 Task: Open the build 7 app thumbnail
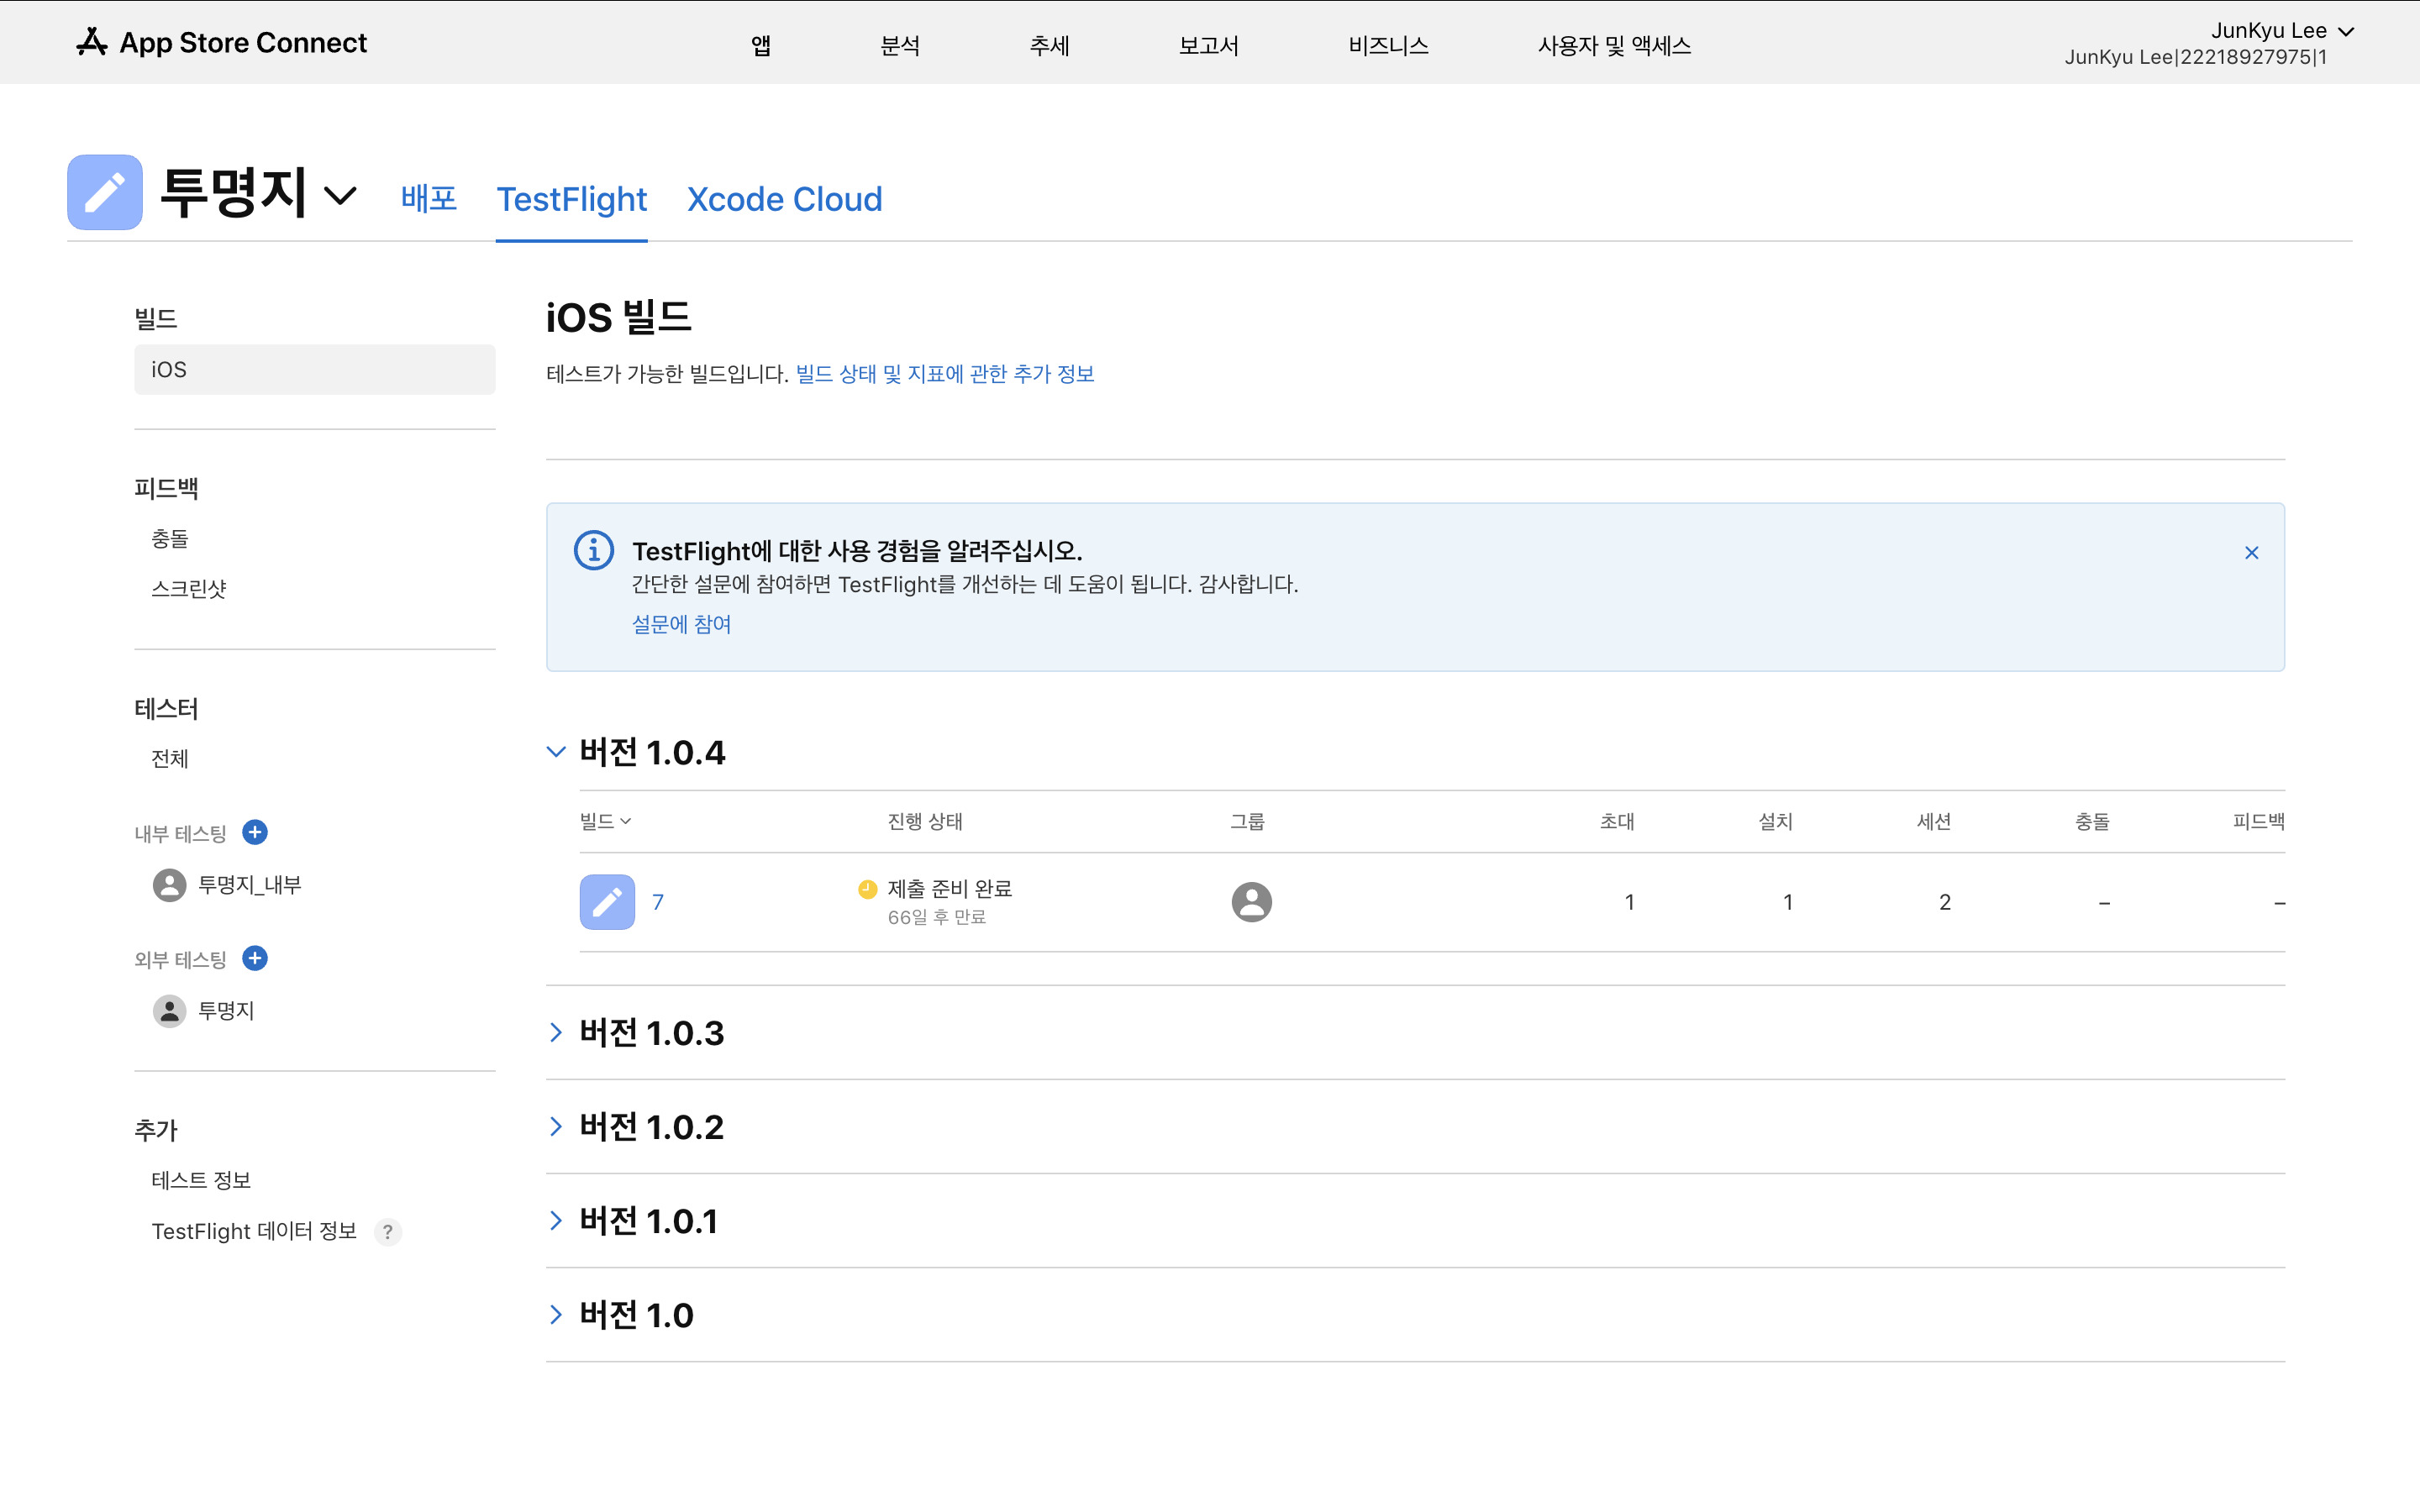(607, 902)
